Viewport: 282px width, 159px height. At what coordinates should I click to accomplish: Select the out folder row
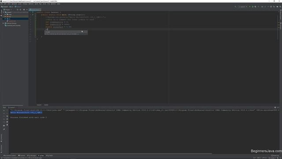pos(15,17)
